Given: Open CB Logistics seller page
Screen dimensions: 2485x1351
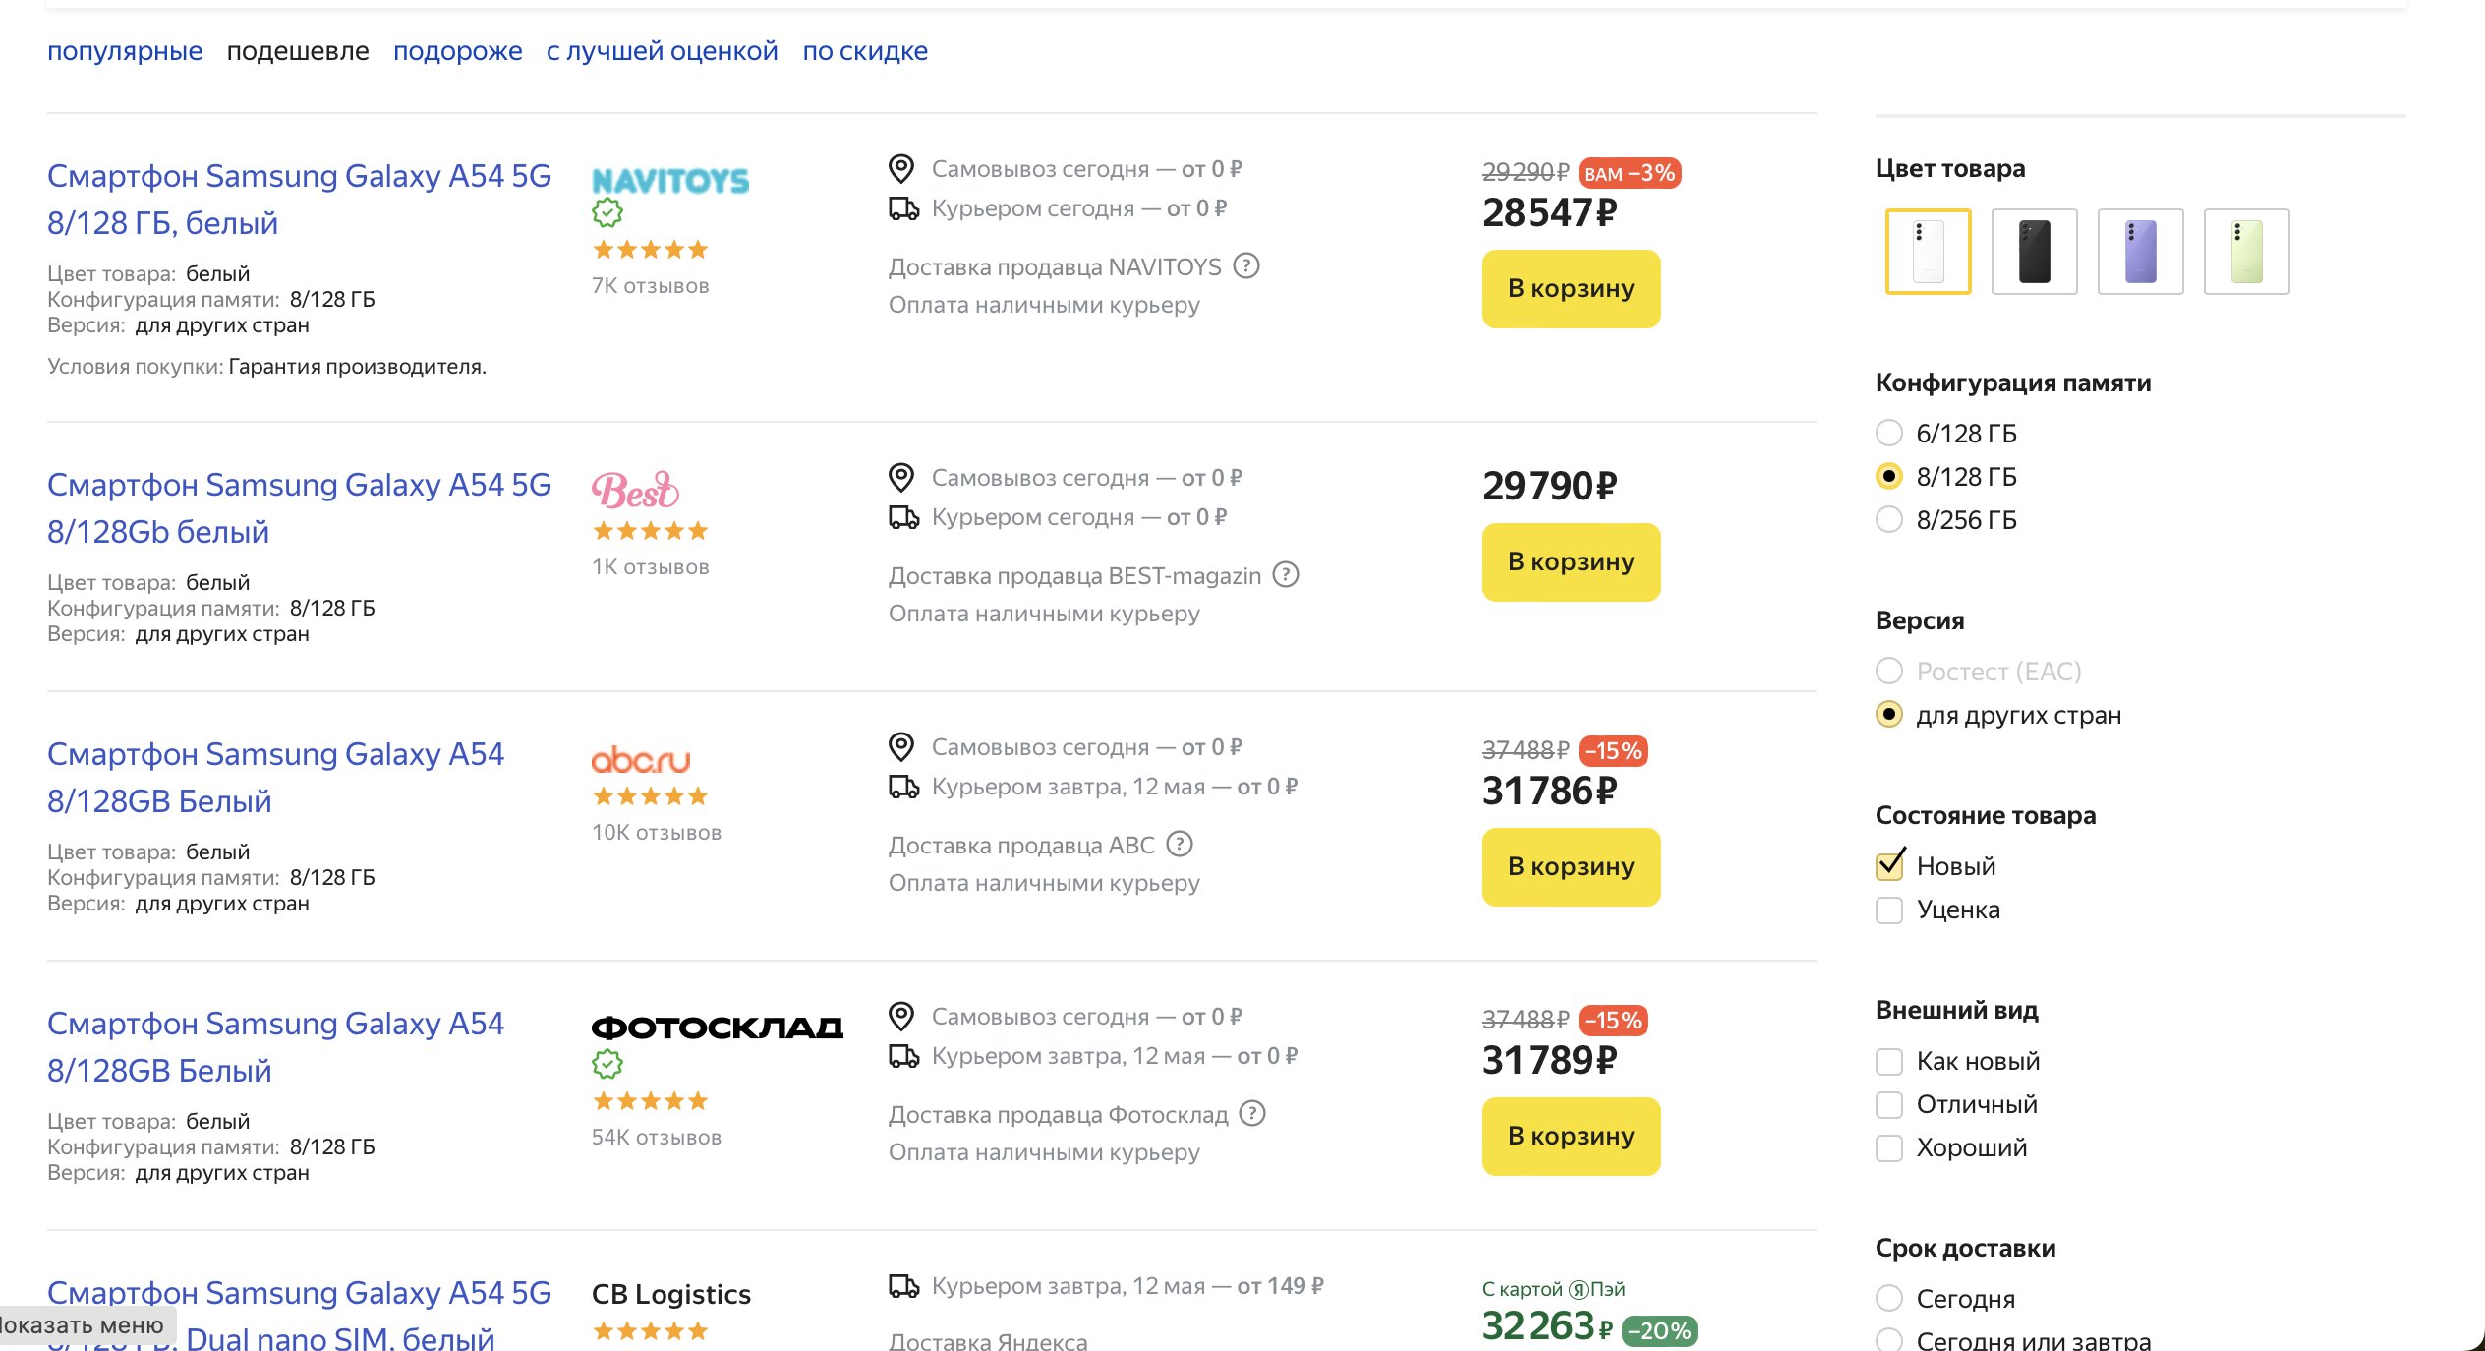Looking at the screenshot, I should [x=671, y=1294].
